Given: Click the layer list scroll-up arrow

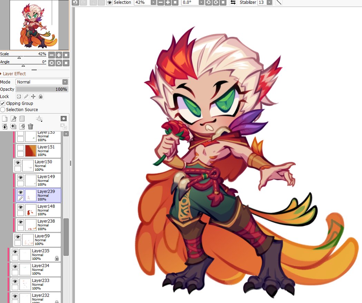Looking at the screenshot, I should pos(66,134).
